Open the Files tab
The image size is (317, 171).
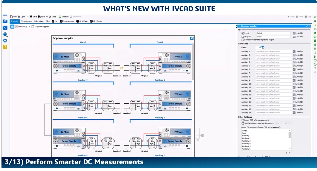pos(48,21)
